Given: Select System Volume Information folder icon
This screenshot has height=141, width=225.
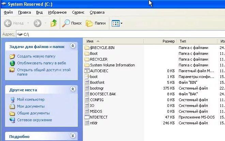Looking at the screenshot, I should (87, 65).
